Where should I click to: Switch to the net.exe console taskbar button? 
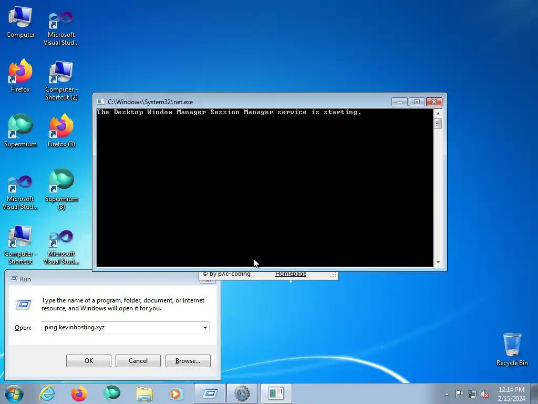click(276, 393)
